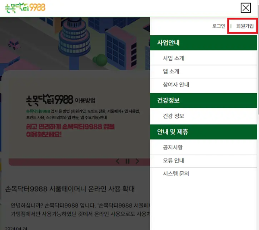Click notice excerpt starting 안녕하십니까?
The height and width of the screenshot is (230, 259).
pyautogui.click(x=80, y=210)
